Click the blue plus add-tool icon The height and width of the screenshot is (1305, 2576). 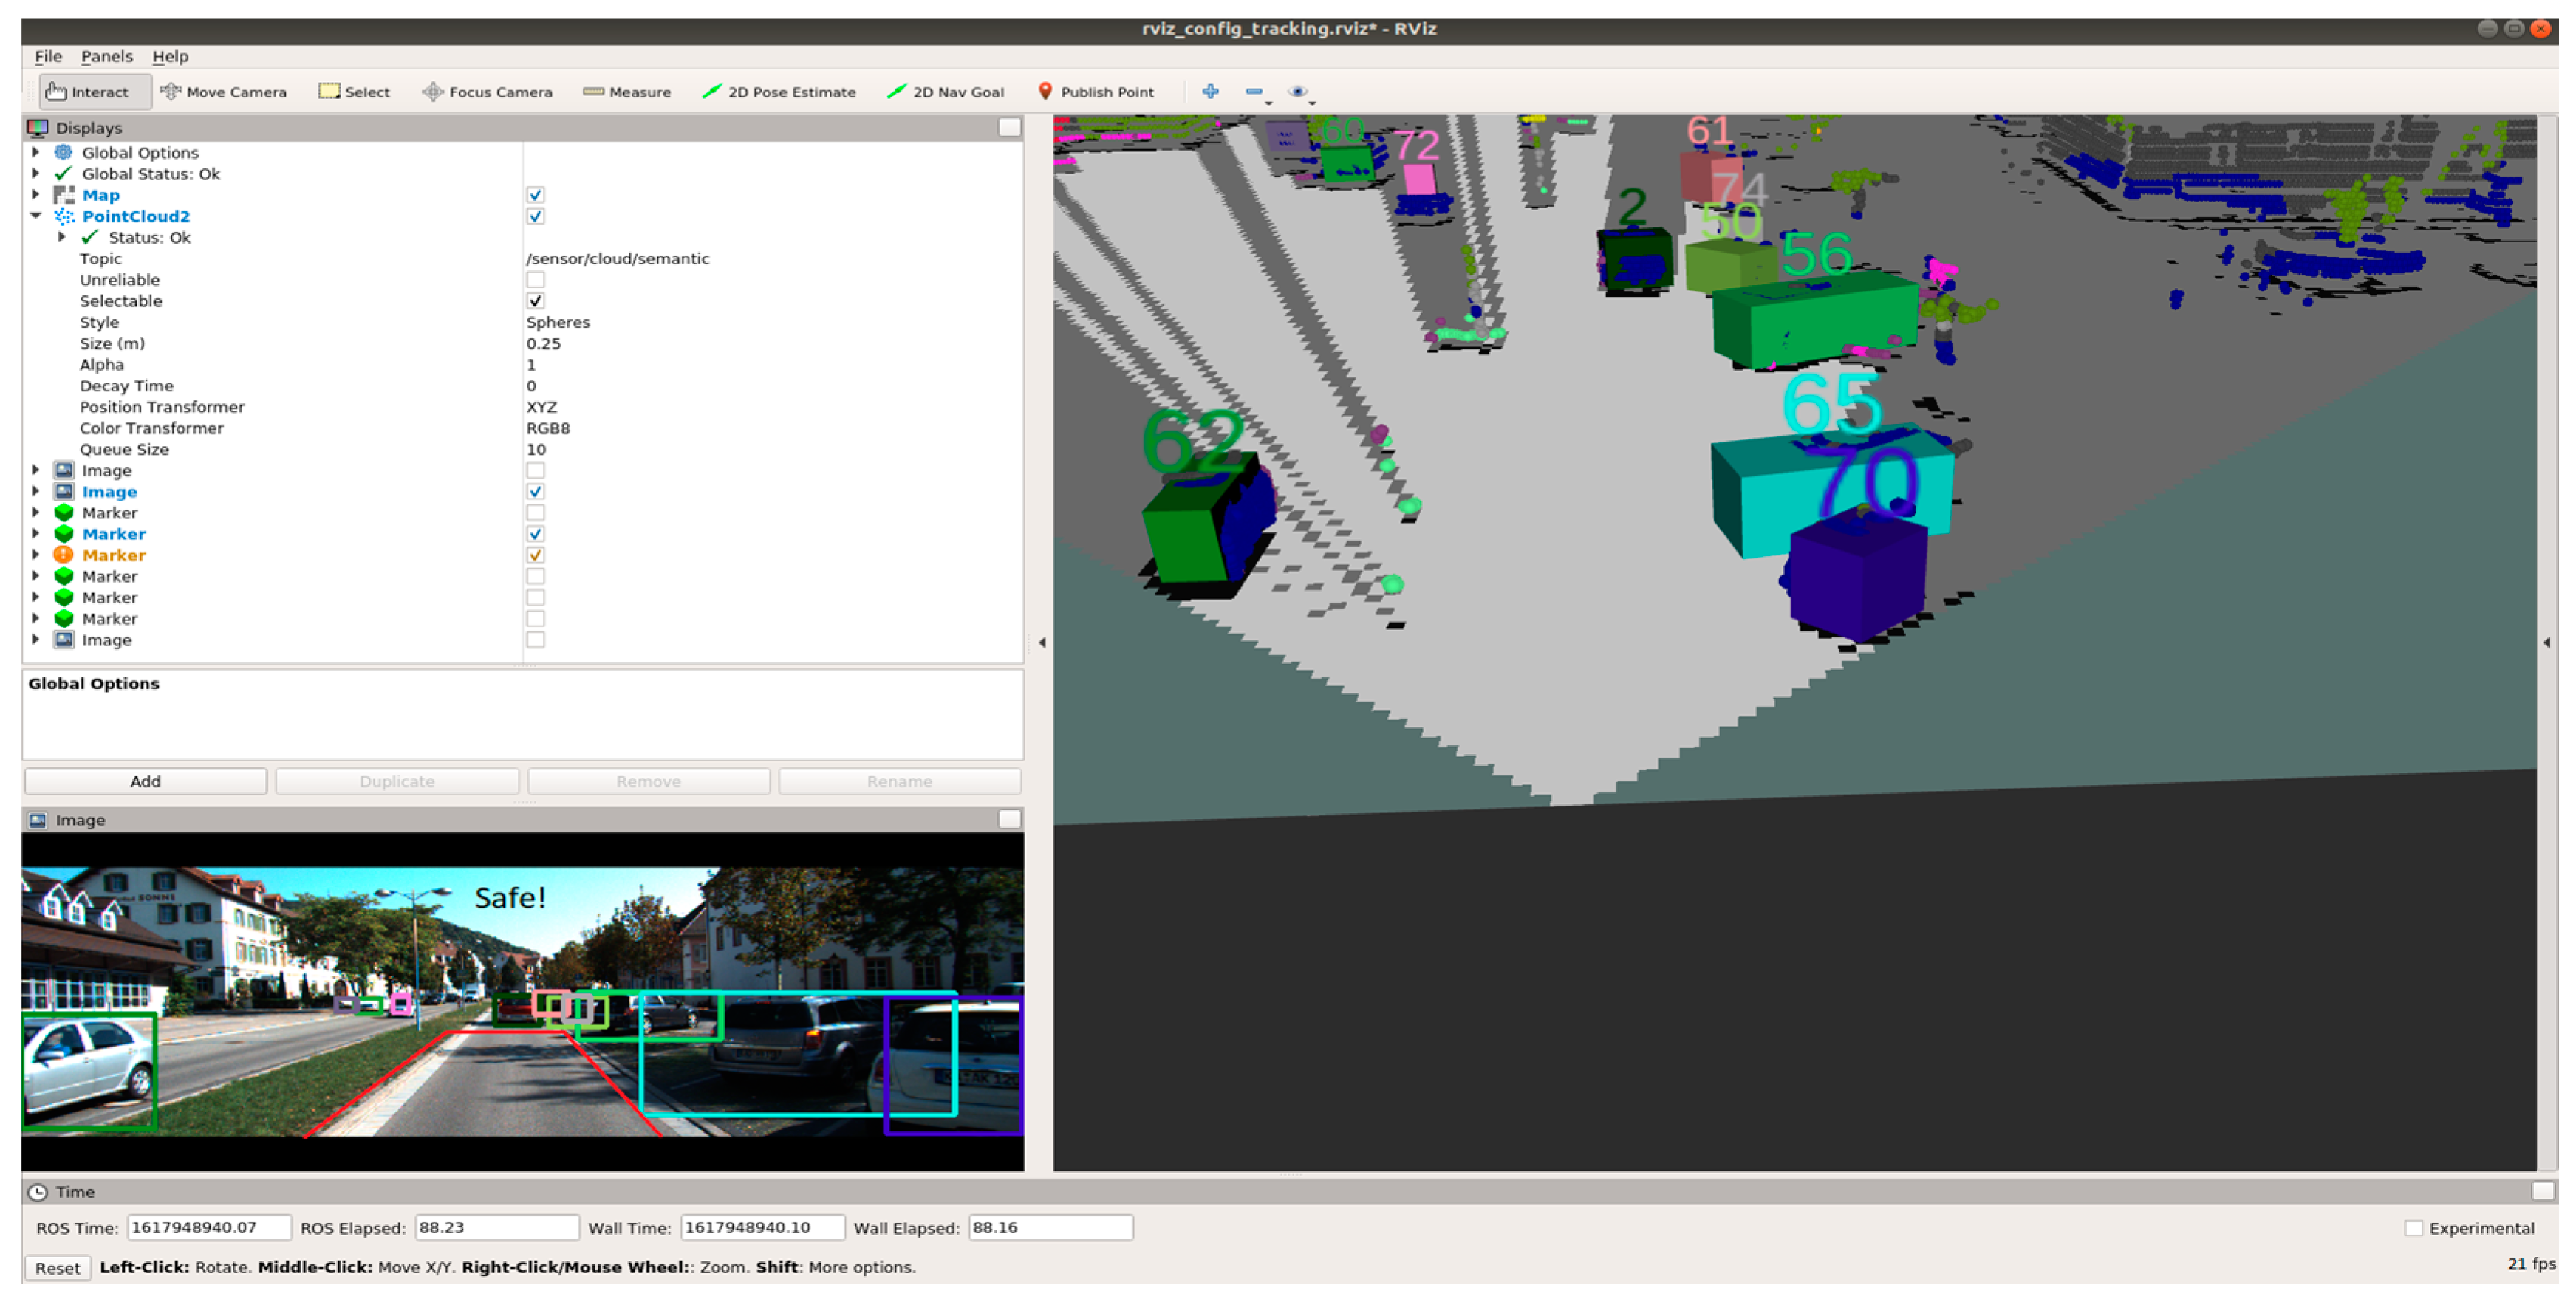click(1210, 91)
